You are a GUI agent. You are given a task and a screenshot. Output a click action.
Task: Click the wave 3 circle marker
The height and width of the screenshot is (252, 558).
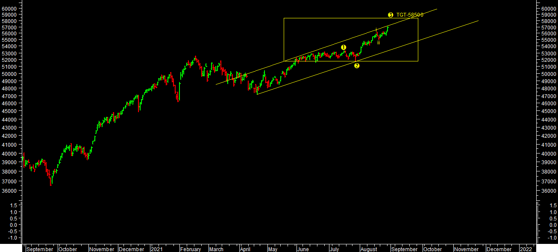pyautogui.click(x=390, y=15)
